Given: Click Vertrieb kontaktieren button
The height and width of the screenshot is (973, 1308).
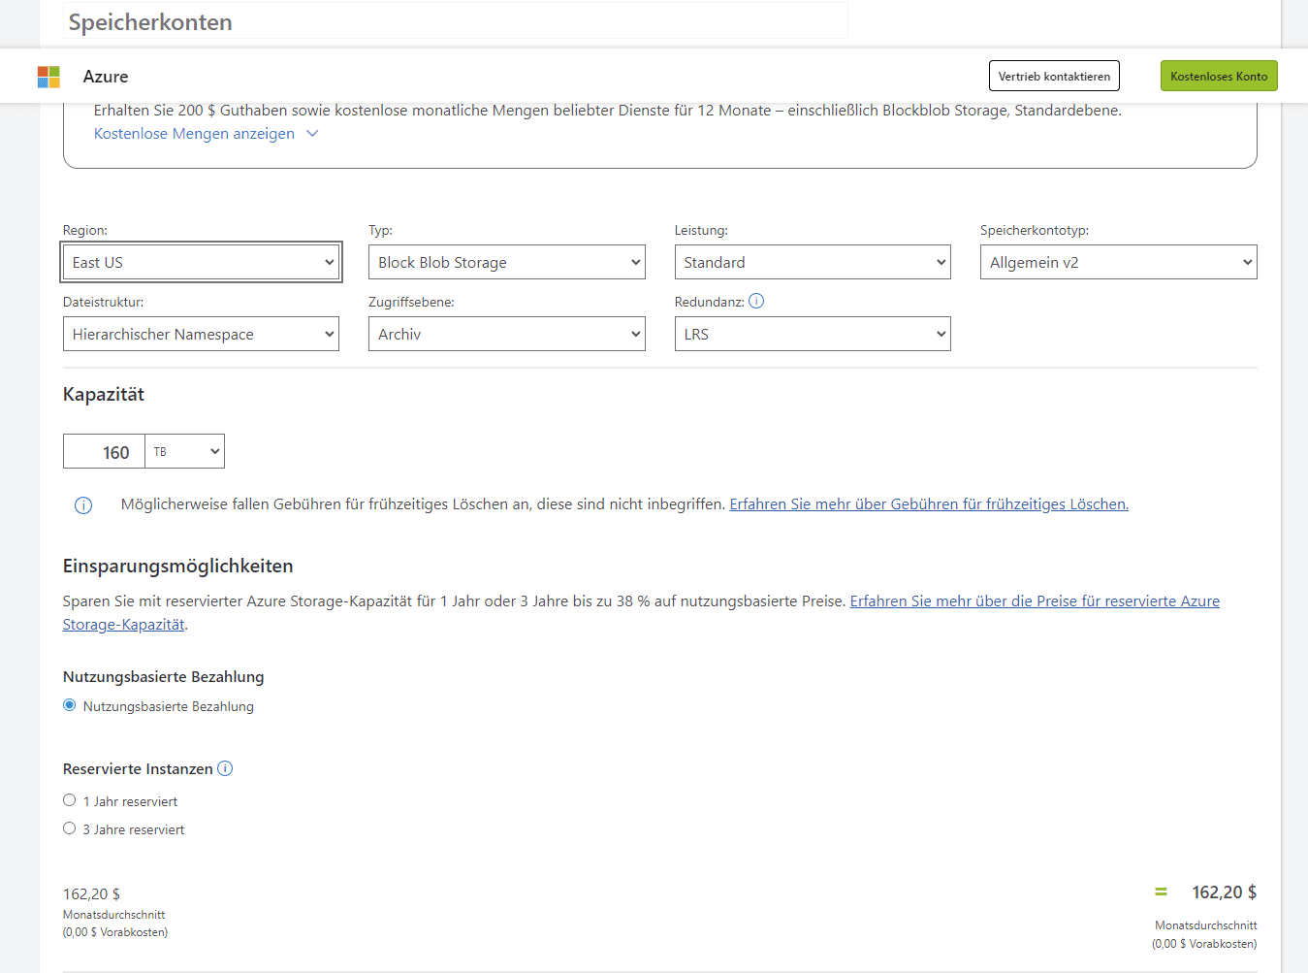Looking at the screenshot, I should point(1054,76).
